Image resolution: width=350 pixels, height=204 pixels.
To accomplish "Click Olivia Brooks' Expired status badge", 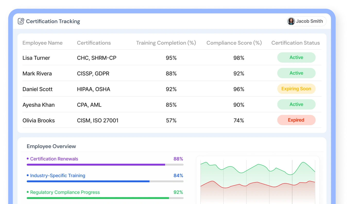I will click(x=296, y=120).
